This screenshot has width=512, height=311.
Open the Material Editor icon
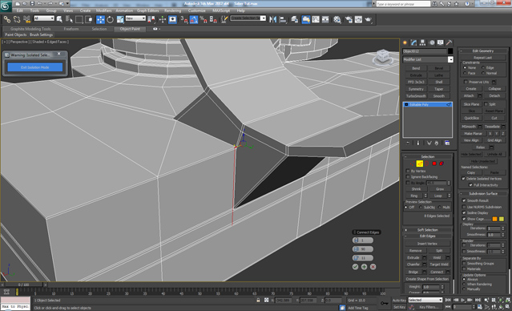[337, 19]
